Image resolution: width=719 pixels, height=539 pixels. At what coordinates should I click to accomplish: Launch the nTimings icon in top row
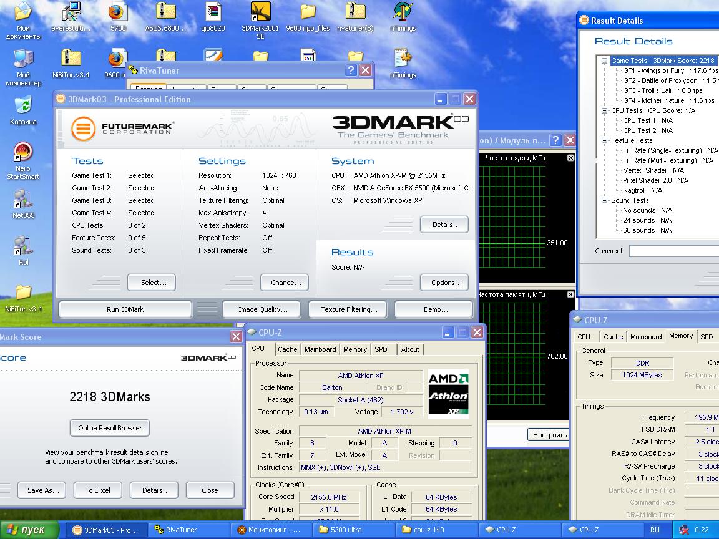point(403,17)
